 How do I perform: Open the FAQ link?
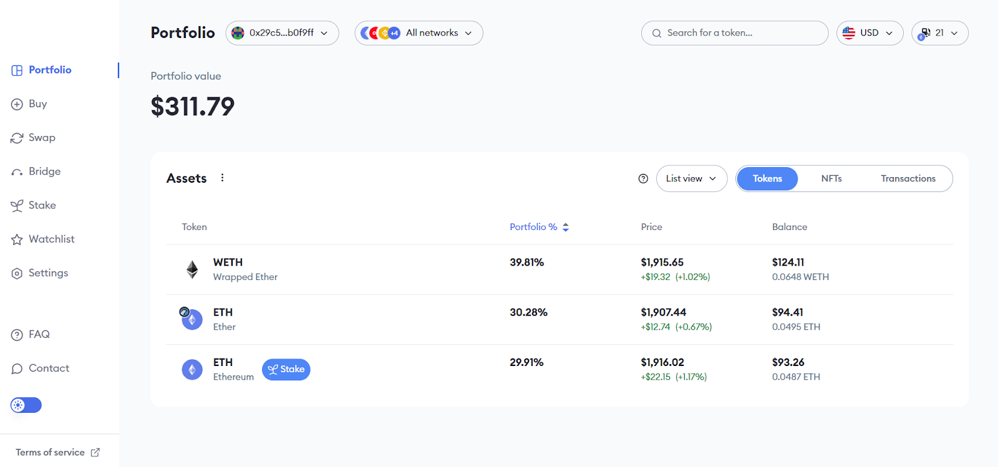(39, 334)
